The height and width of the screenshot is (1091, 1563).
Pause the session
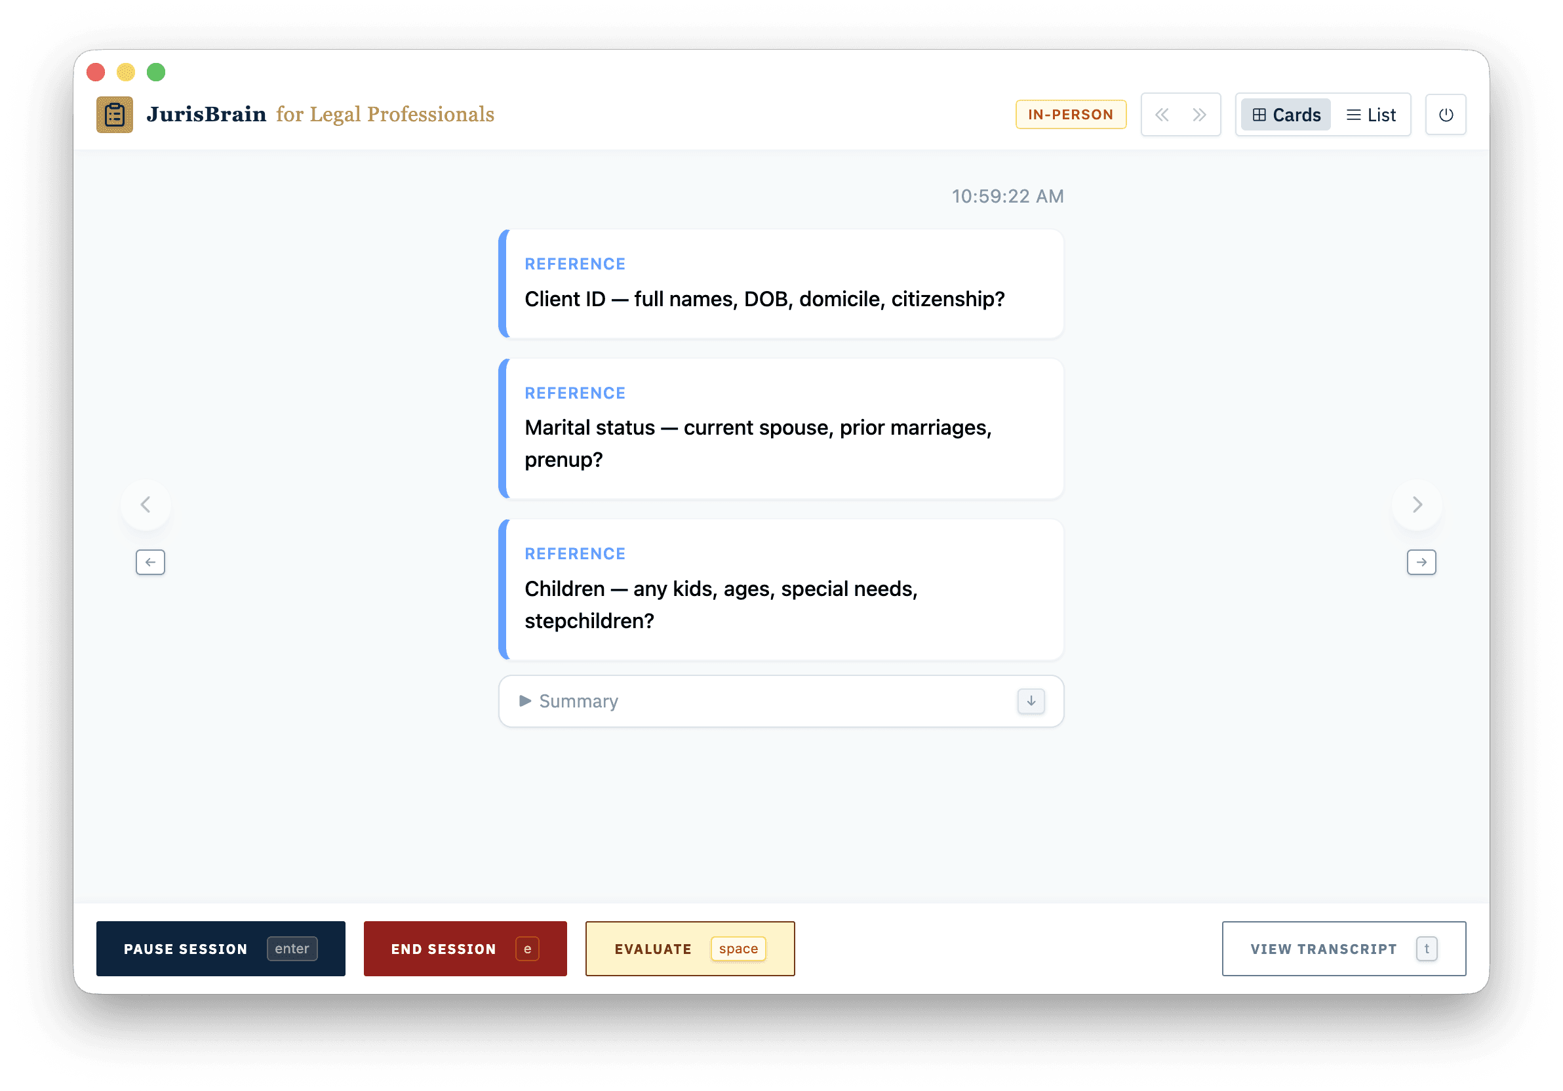click(x=220, y=949)
